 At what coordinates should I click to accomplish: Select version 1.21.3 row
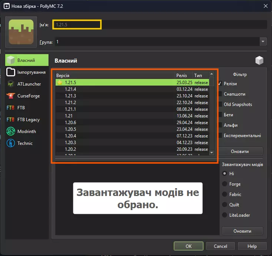tap(132, 96)
